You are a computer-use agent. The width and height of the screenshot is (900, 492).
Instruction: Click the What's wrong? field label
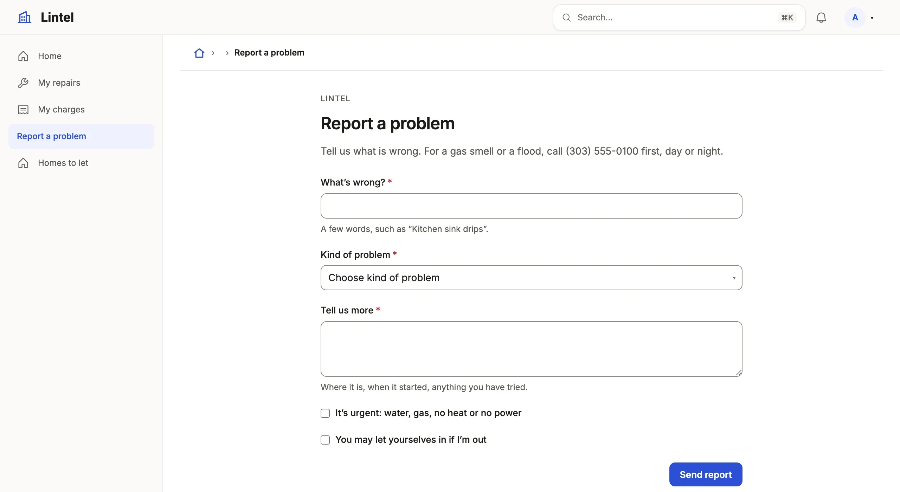pyautogui.click(x=353, y=182)
